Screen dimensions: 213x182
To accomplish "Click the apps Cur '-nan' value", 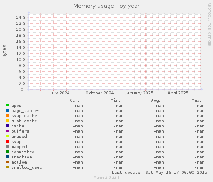I will pyautogui.click(x=78, y=106).
